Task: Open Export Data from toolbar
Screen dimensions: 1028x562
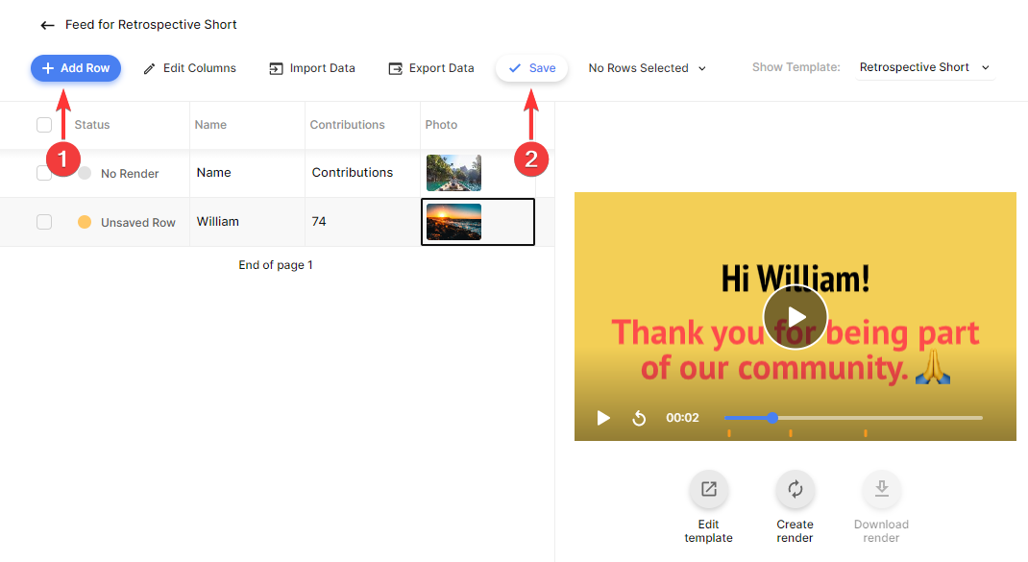Action: [x=431, y=68]
